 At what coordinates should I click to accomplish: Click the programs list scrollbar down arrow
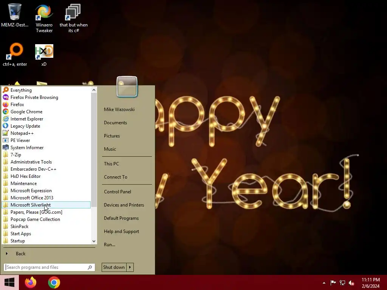pos(94,241)
